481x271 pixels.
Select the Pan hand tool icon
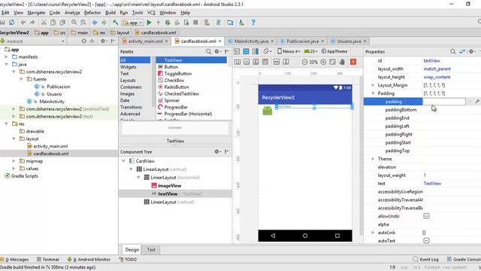pyautogui.click(x=342, y=62)
